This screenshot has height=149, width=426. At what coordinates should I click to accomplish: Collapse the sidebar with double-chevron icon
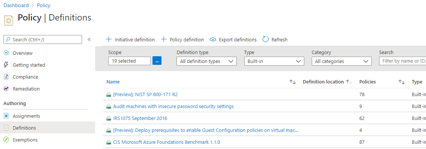[x=89, y=39]
